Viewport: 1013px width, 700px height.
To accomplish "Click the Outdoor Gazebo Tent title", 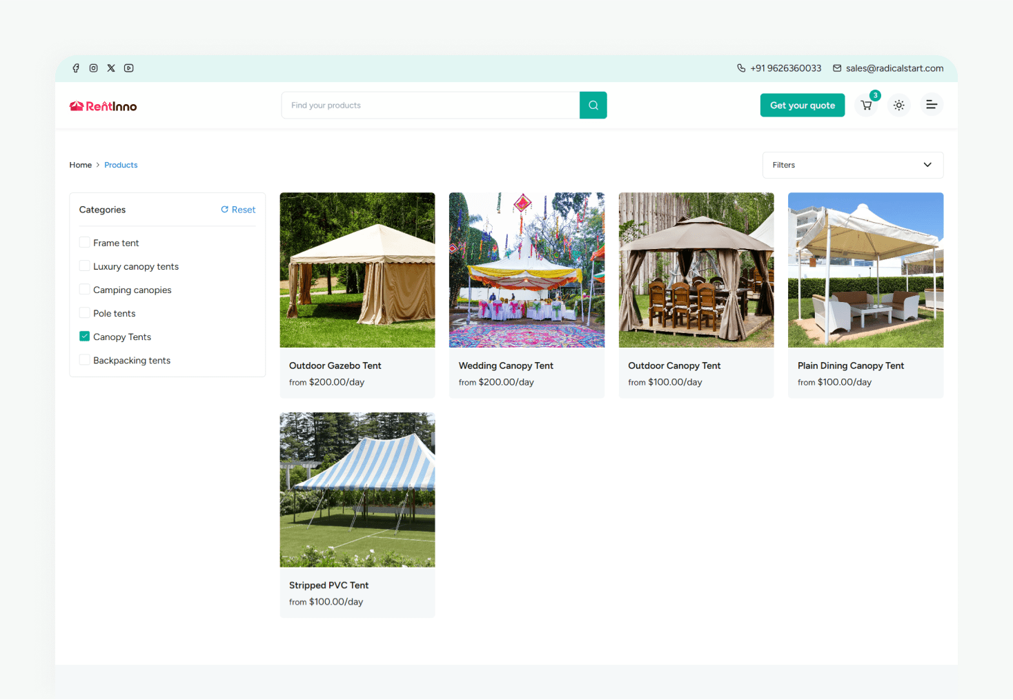I will [x=335, y=366].
